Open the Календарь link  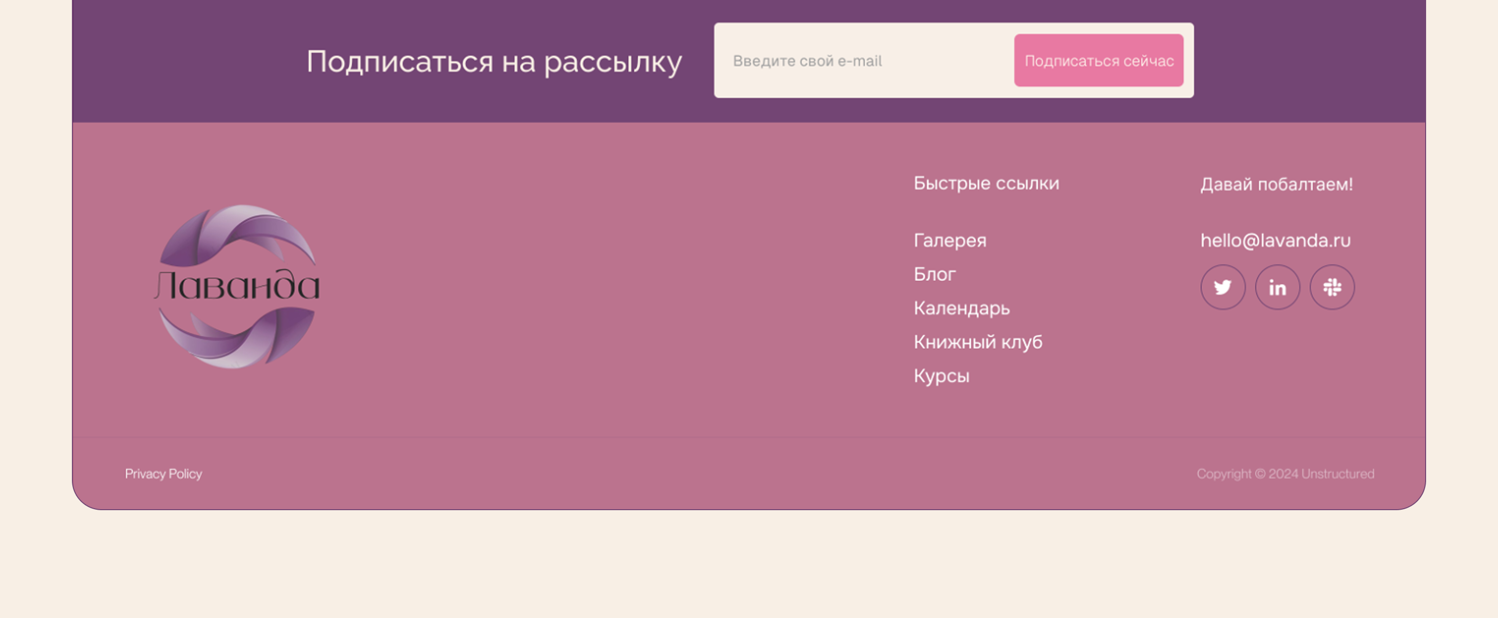click(x=961, y=308)
